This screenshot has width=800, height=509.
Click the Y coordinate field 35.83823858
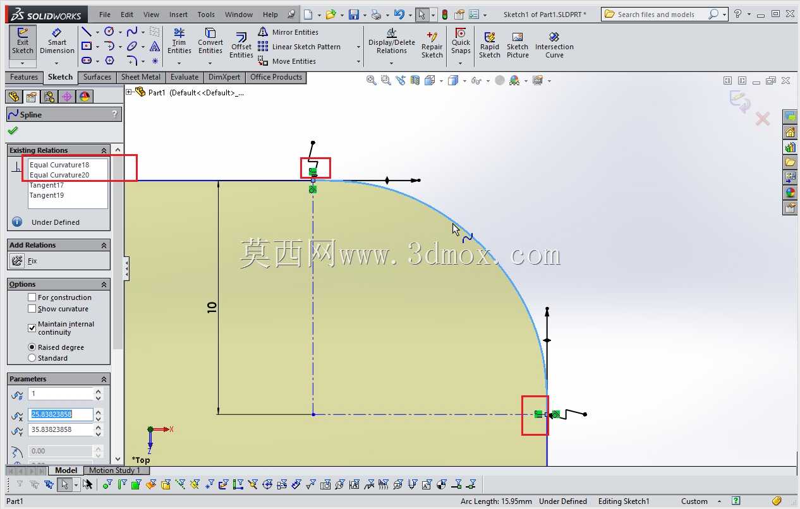tap(61, 429)
